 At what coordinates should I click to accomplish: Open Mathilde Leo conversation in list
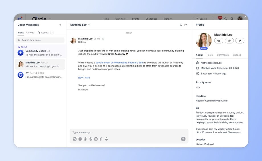(x=40, y=64)
